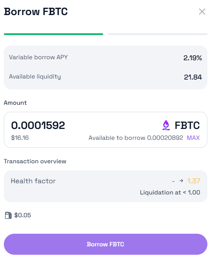Click the FBTC token symbol label
This screenshot has height=260, width=213.
pyautogui.click(x=187, y=125)
